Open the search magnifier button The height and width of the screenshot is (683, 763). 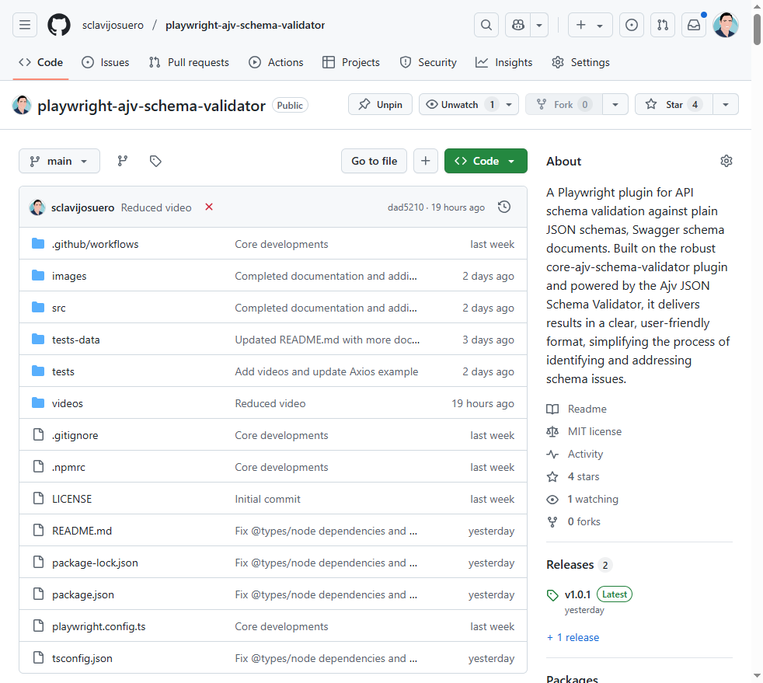click(486, 25)
